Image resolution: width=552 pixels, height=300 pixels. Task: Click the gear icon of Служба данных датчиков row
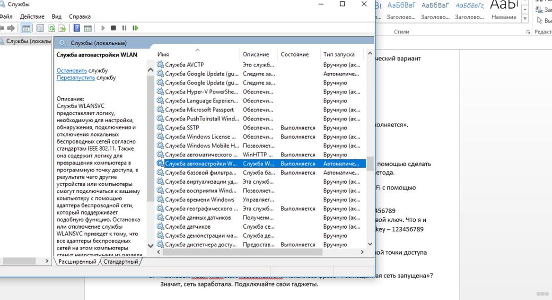click(160, 218)
